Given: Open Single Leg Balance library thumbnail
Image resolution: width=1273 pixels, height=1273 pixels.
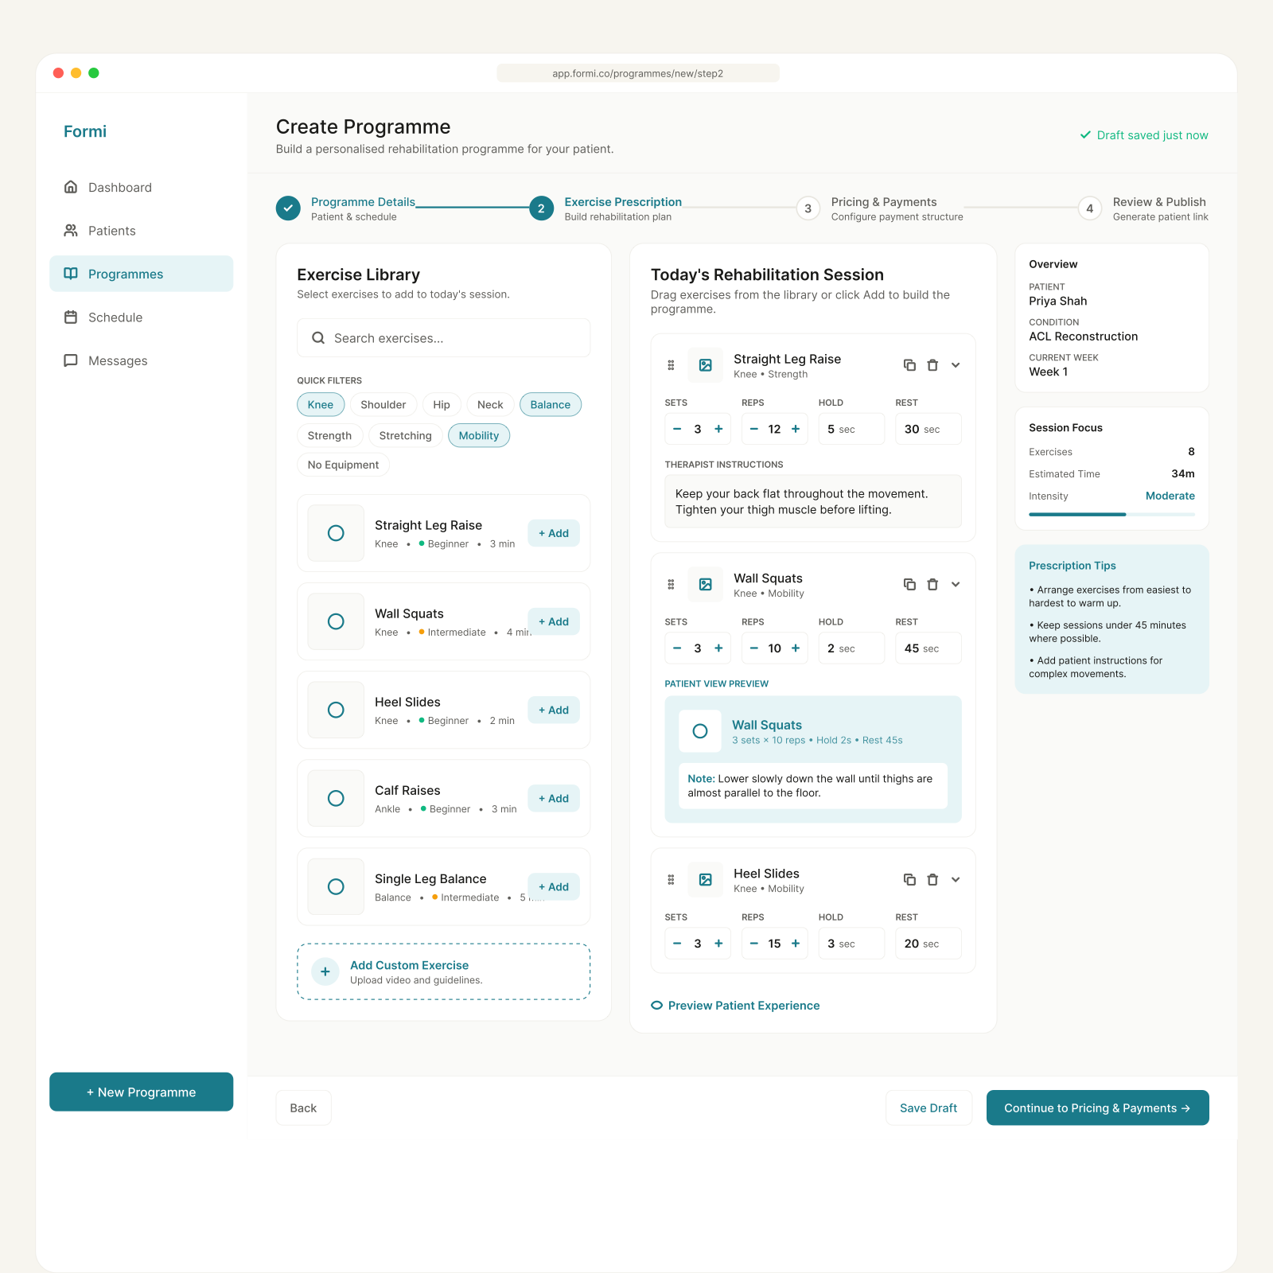Looking at the screenshot, I should [x=336, y=886].
